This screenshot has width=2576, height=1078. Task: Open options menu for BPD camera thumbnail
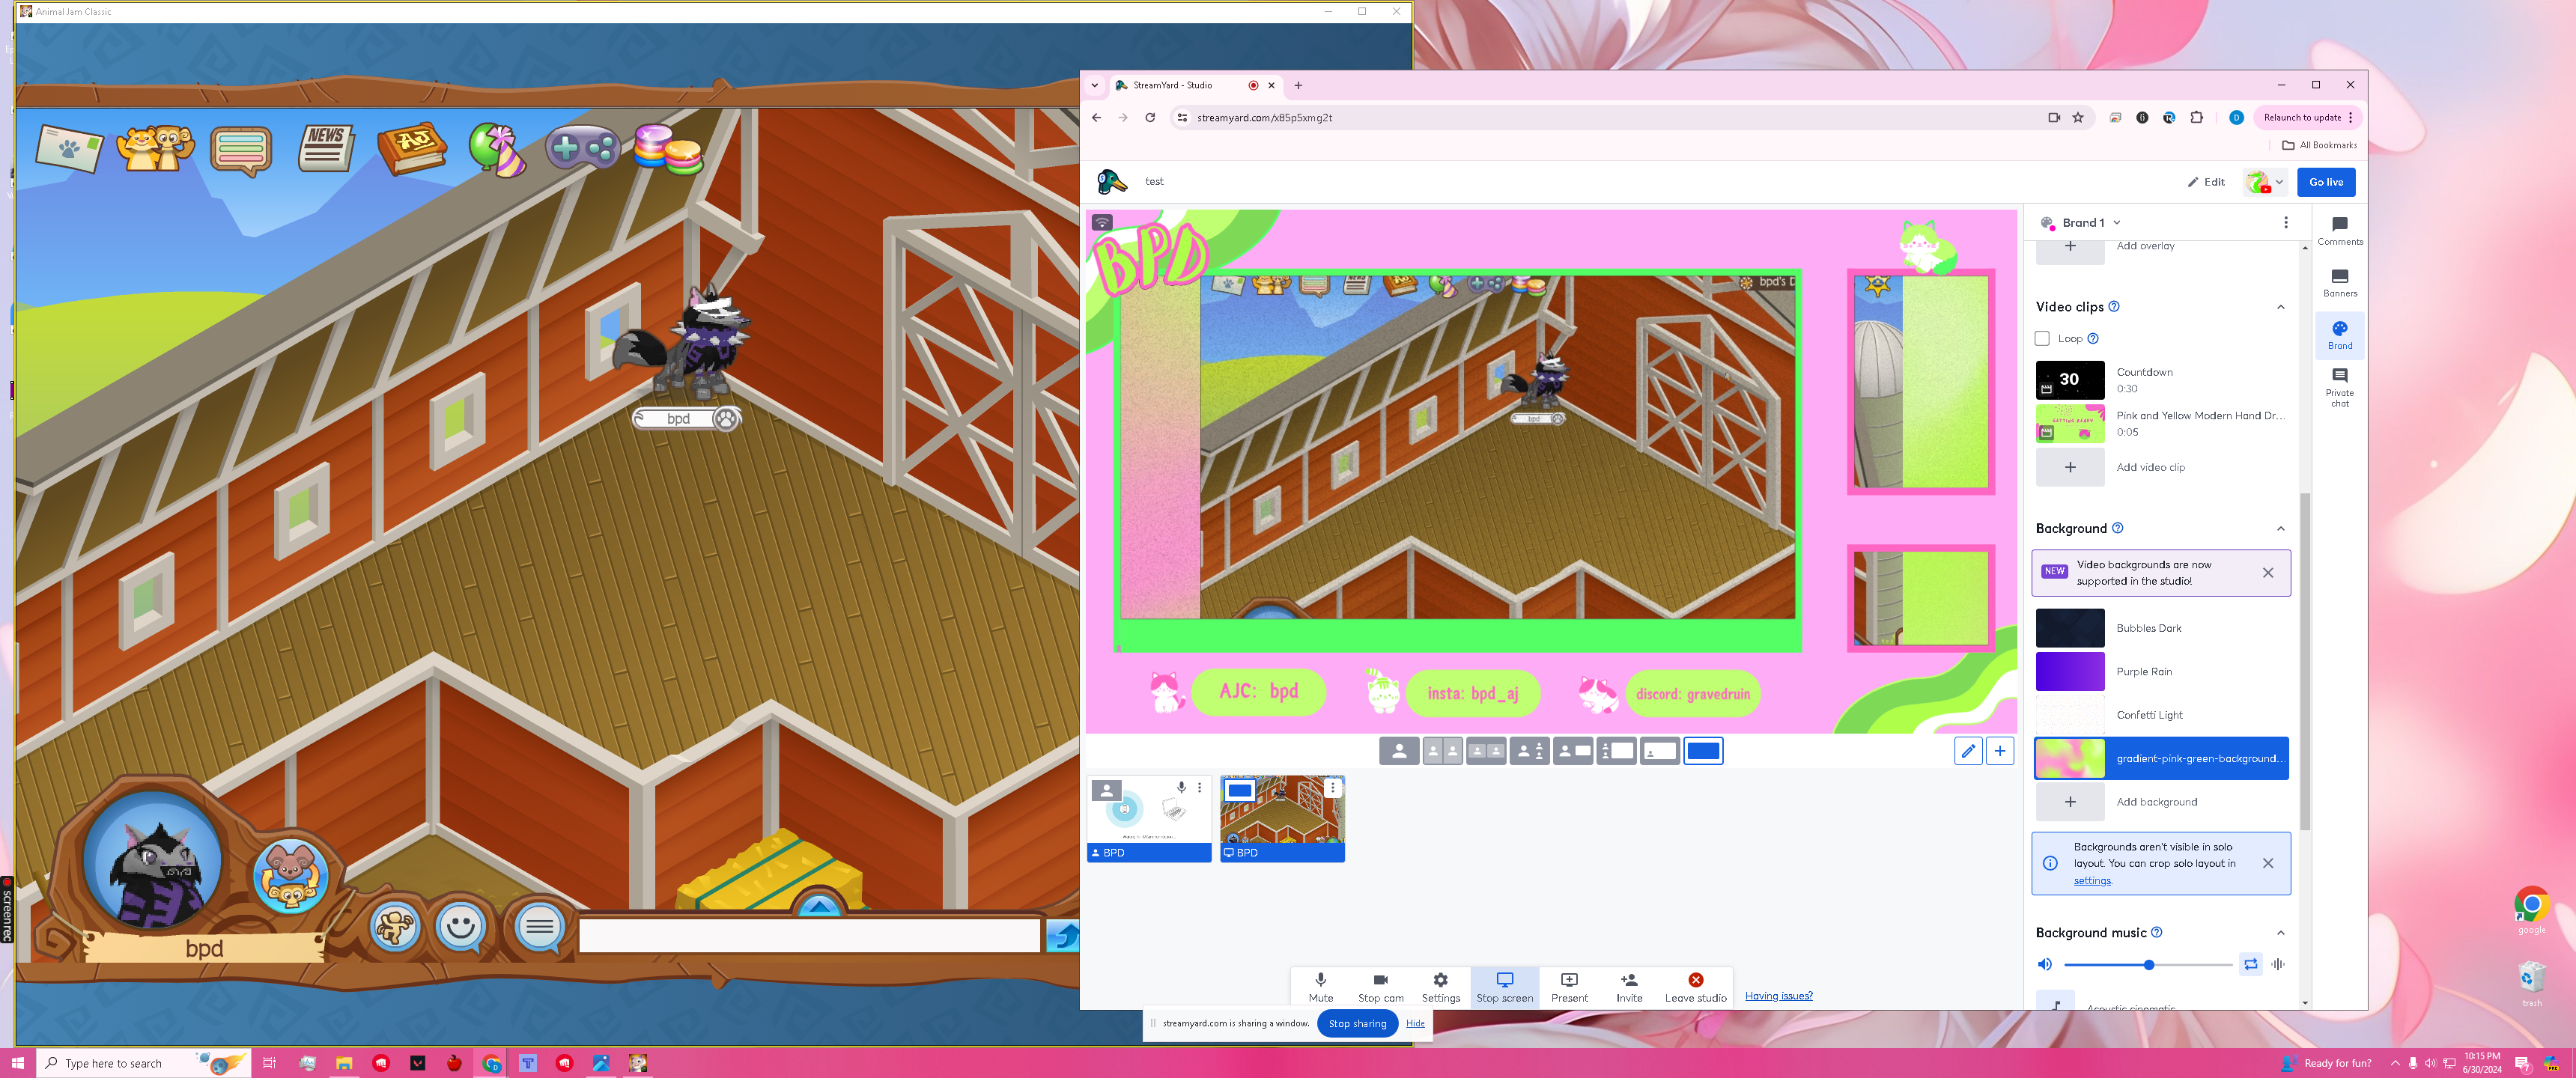pos(1200,788)
